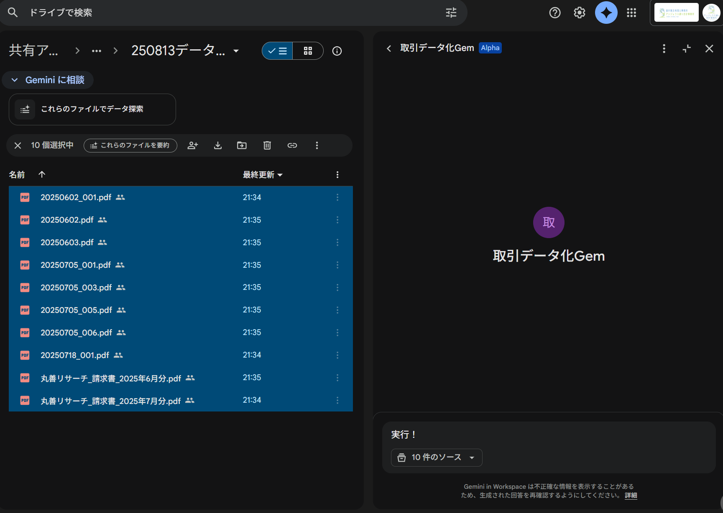
Task: Click shared icon beside 20250603.pdf
Action: point(102,242)
